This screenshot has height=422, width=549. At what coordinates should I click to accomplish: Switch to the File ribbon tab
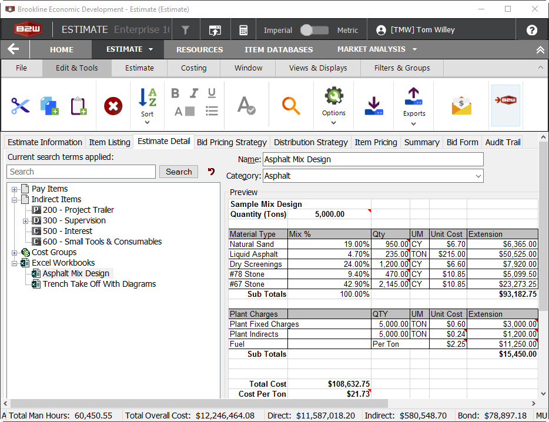pyautogui.click(x=21, y=68)
